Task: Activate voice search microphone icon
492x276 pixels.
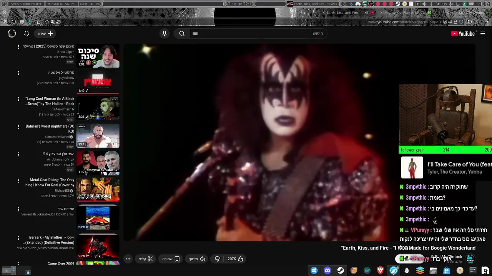Action: tap(165, 33)
